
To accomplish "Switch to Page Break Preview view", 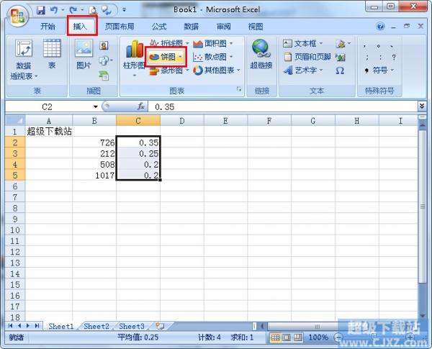I will (298, 337).
